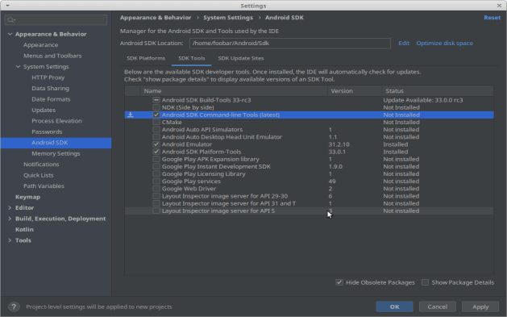The image size is (507, 317).
Task: Open Passwords settings page
Action: point(47,132)
